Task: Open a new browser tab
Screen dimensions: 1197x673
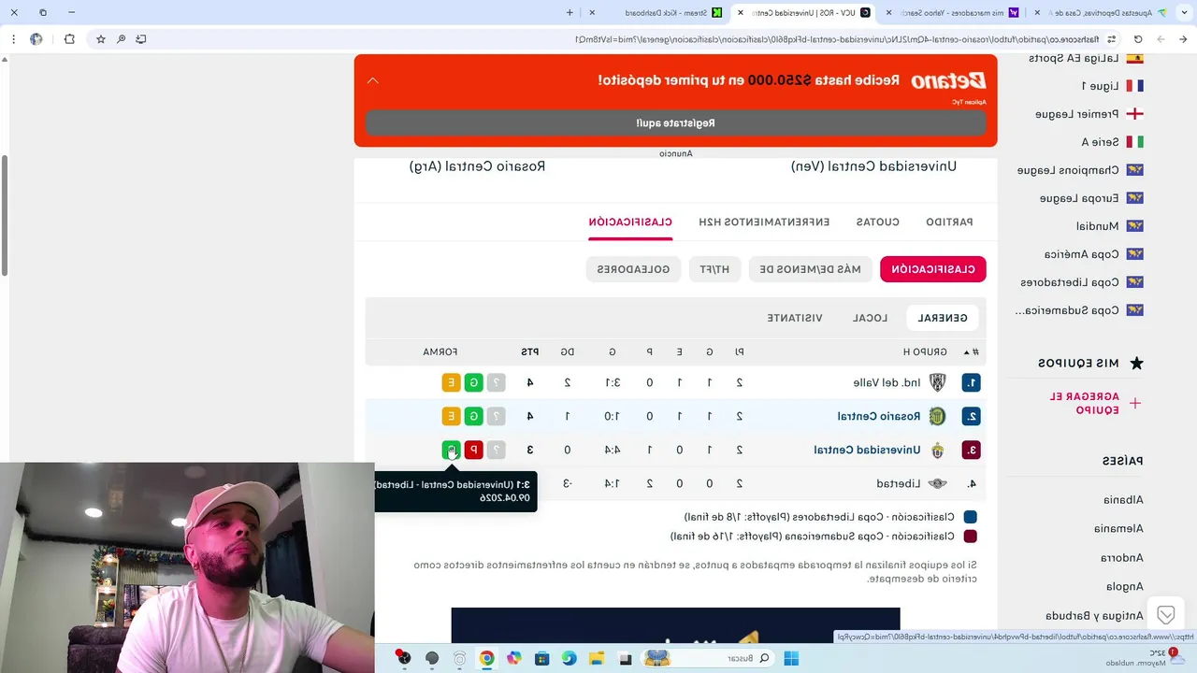Action: pyautogui.click(x=570, y=12)
